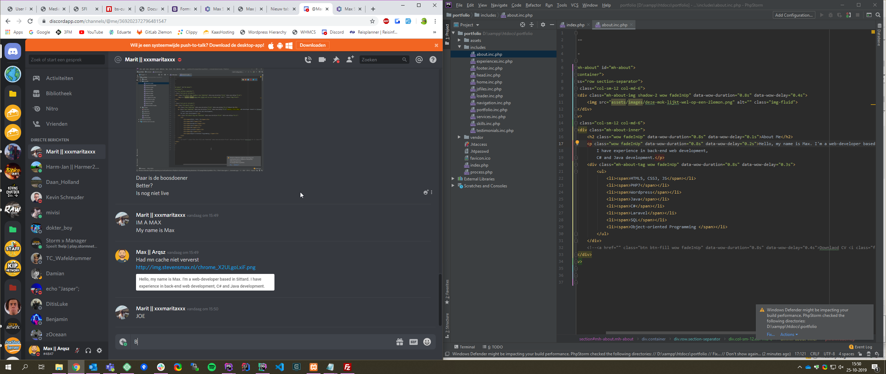Start a voice call with Marit
The width and height of the screenshot is (886, 374).
coord(308,60)
